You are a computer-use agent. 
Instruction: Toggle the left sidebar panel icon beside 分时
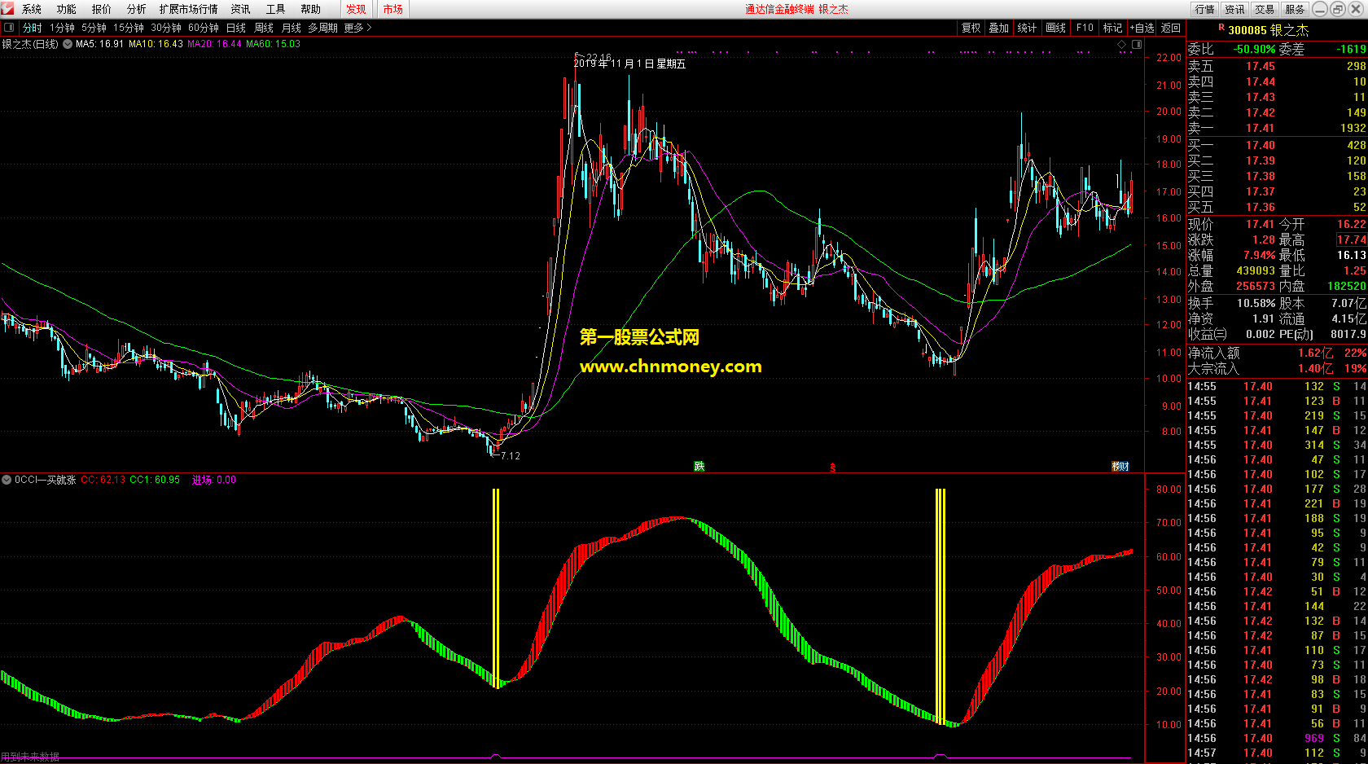pos(7,28)
